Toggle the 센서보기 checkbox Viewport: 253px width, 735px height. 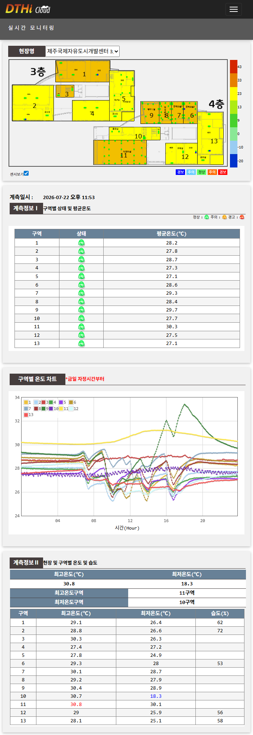[26, 173]
